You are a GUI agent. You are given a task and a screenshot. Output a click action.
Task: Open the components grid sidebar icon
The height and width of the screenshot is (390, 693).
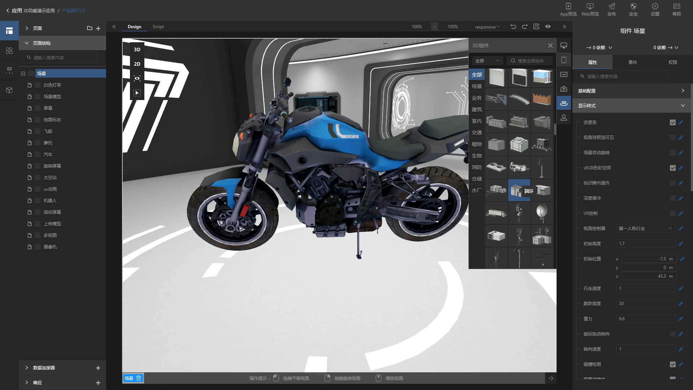[9, 51]
